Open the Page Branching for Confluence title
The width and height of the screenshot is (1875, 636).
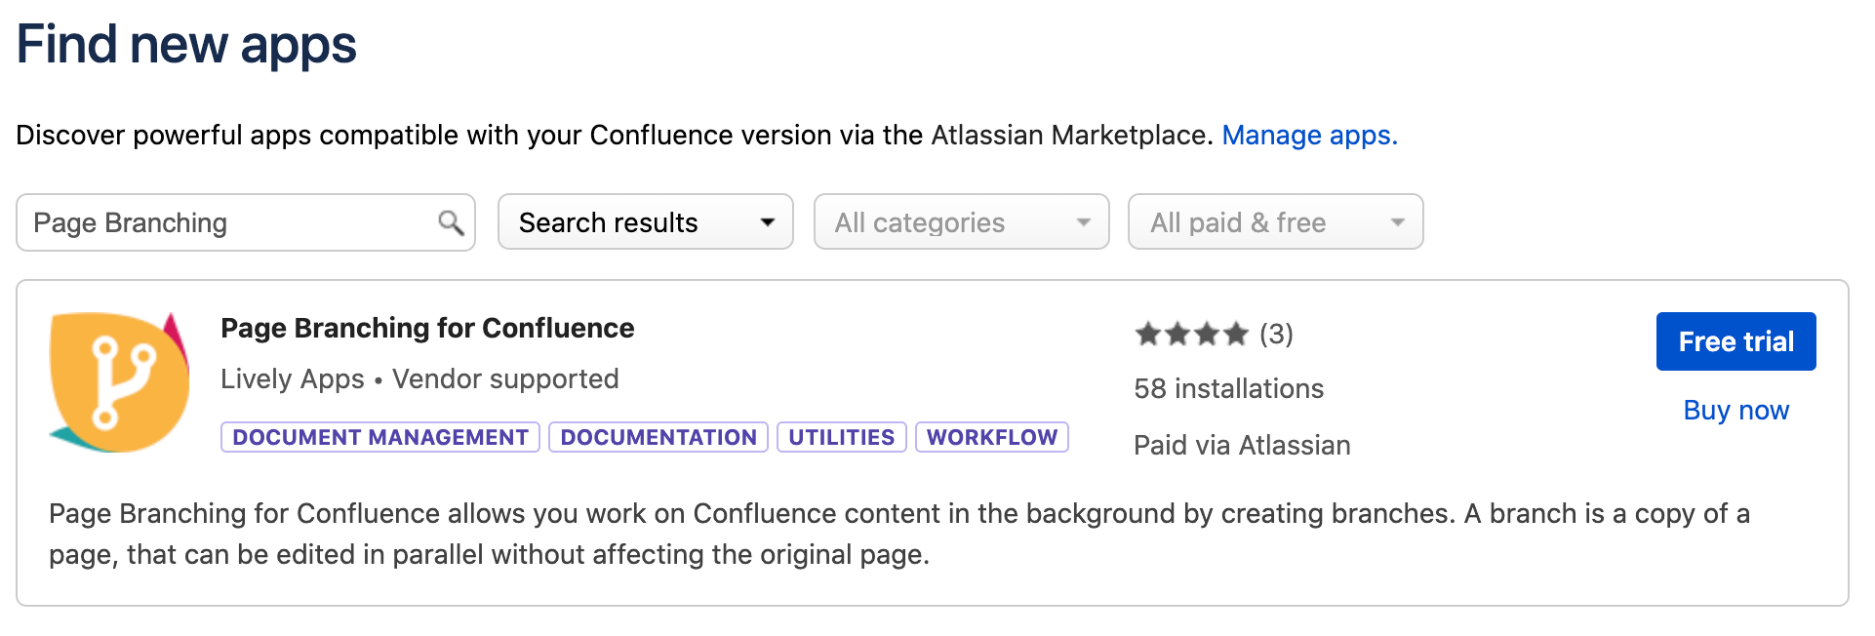427,328
